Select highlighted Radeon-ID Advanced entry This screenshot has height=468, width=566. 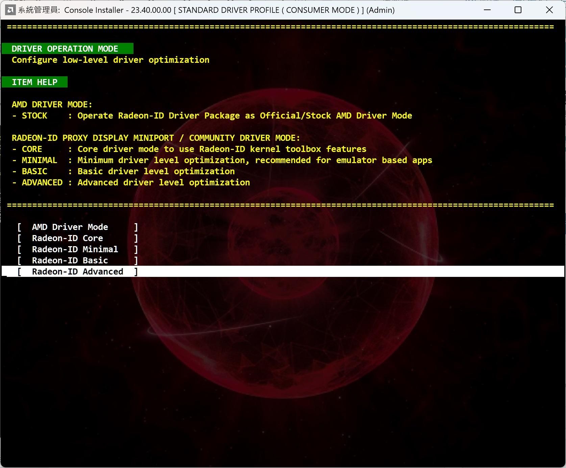pos(77,271)
